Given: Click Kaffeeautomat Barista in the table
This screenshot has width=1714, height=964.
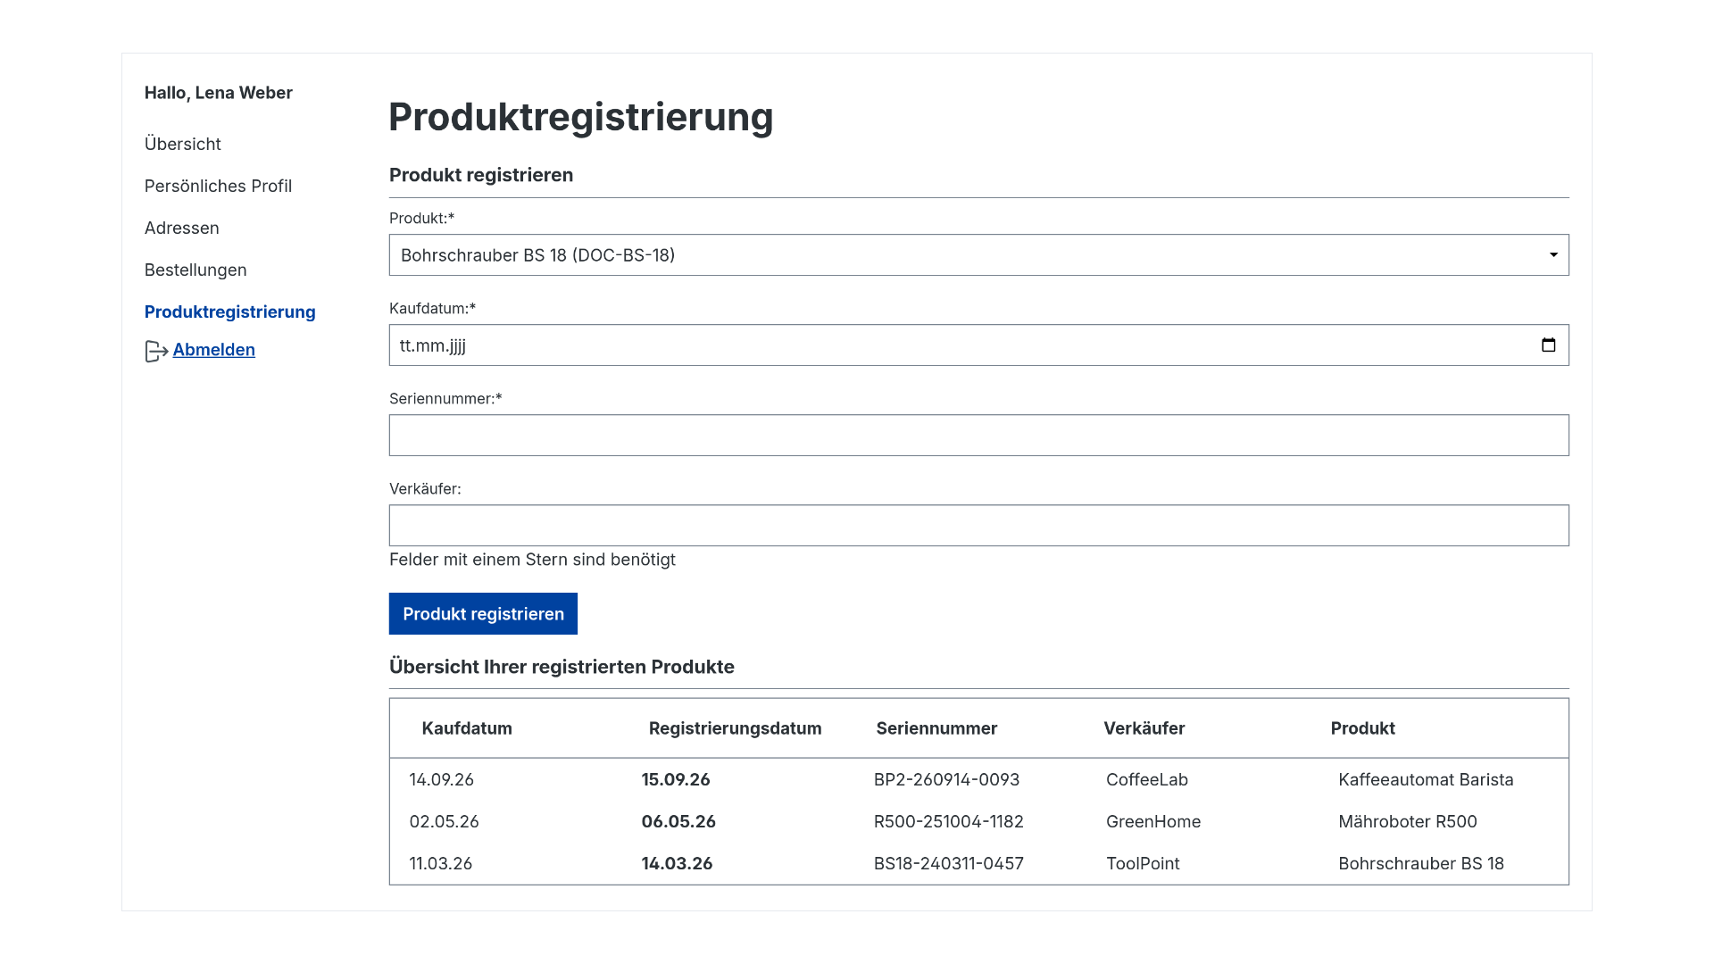Looking at the screenshot, I should [x=1426, y=779].
